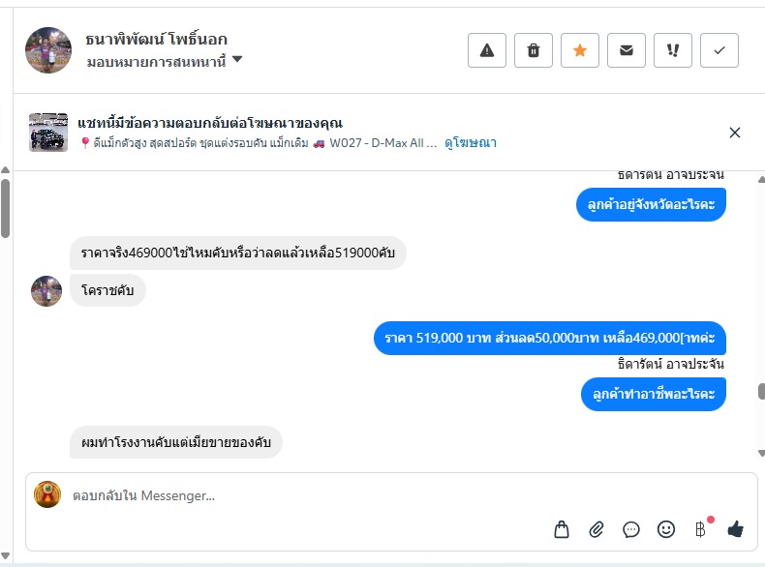Viewport: 765px width, 567px height.
Task: Open the emoji smiley picker
Action: (666, 529)
